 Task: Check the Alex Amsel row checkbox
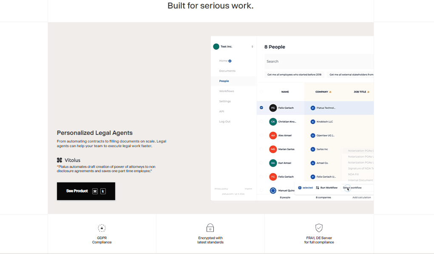261,135
